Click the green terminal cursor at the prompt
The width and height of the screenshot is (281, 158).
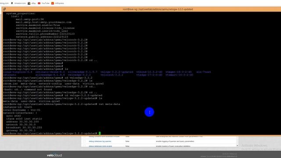100,133
